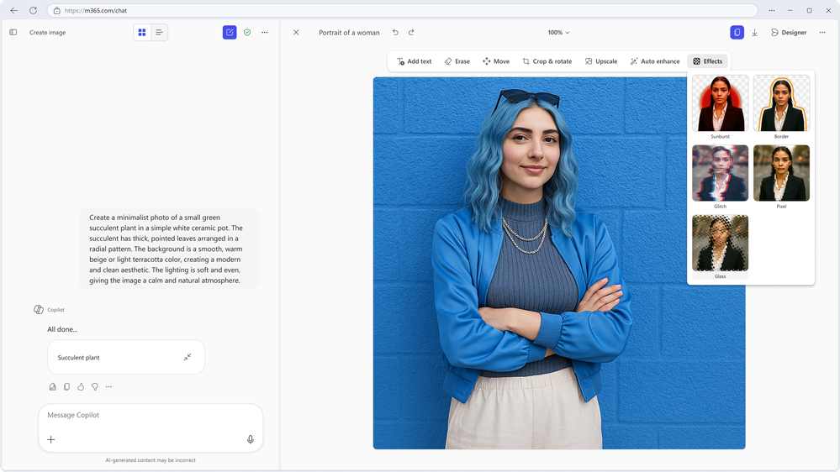Image resolution: width=840 pixels, height=472 pixels.
Task: Click the green shield protection icon
Action: [x=247, y=33]
